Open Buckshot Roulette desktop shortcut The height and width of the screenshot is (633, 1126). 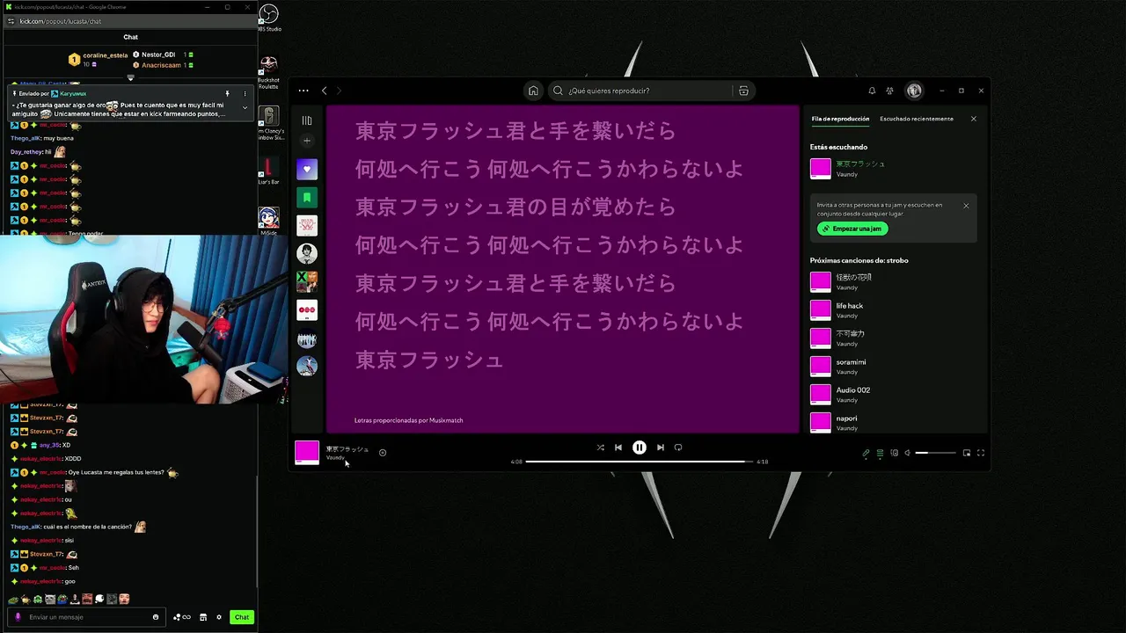(269, 72)
